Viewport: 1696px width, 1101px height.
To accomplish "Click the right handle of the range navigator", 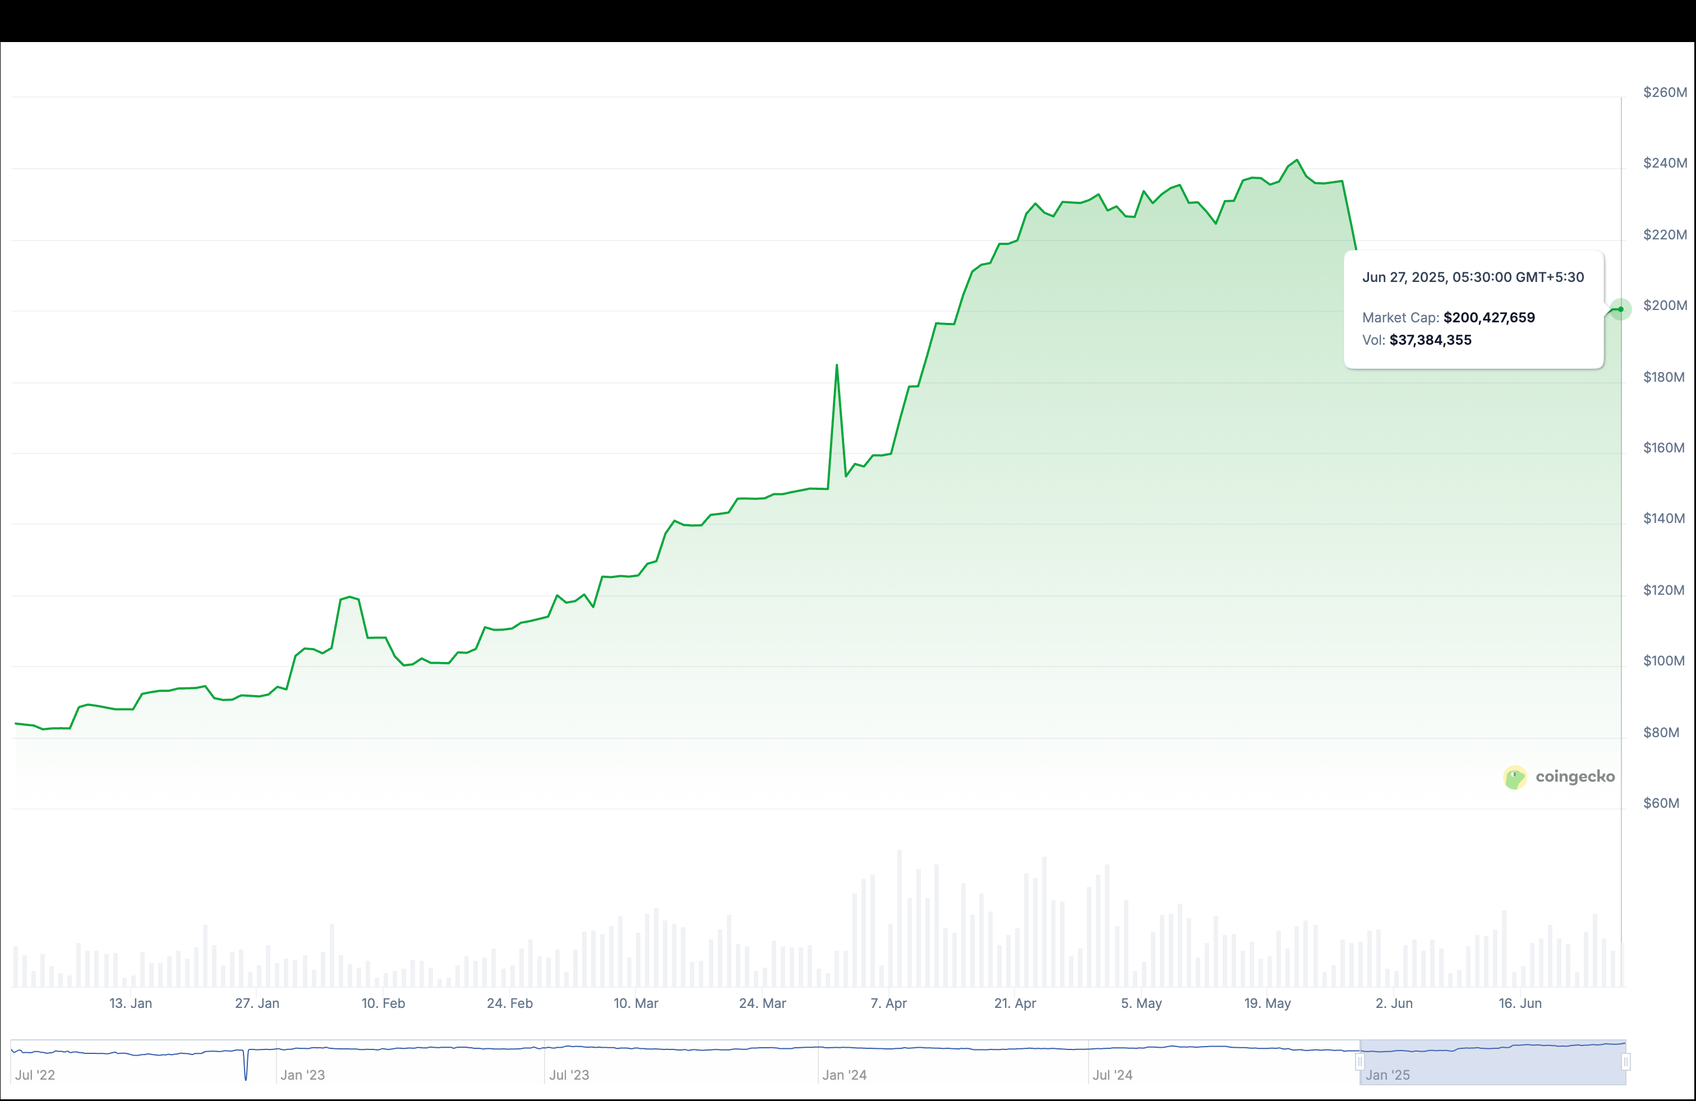I will (1625, 1061).
